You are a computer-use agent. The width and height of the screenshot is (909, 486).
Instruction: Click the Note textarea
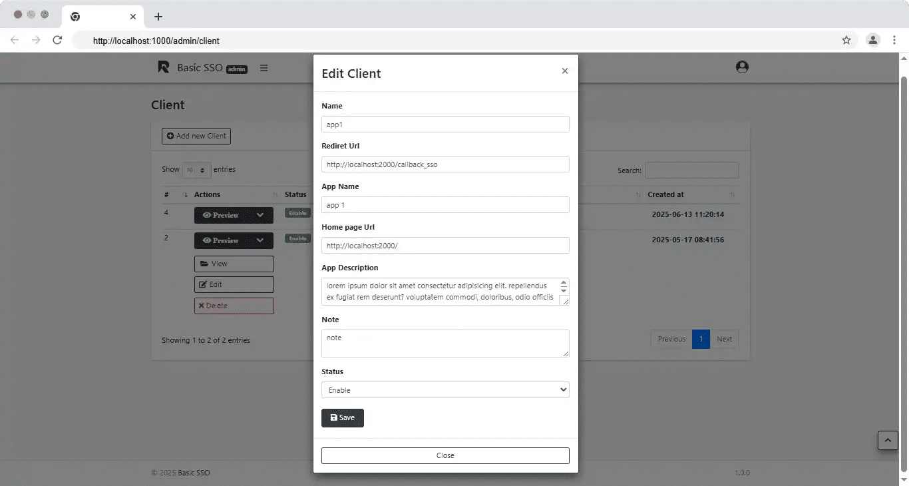point(445,344)
